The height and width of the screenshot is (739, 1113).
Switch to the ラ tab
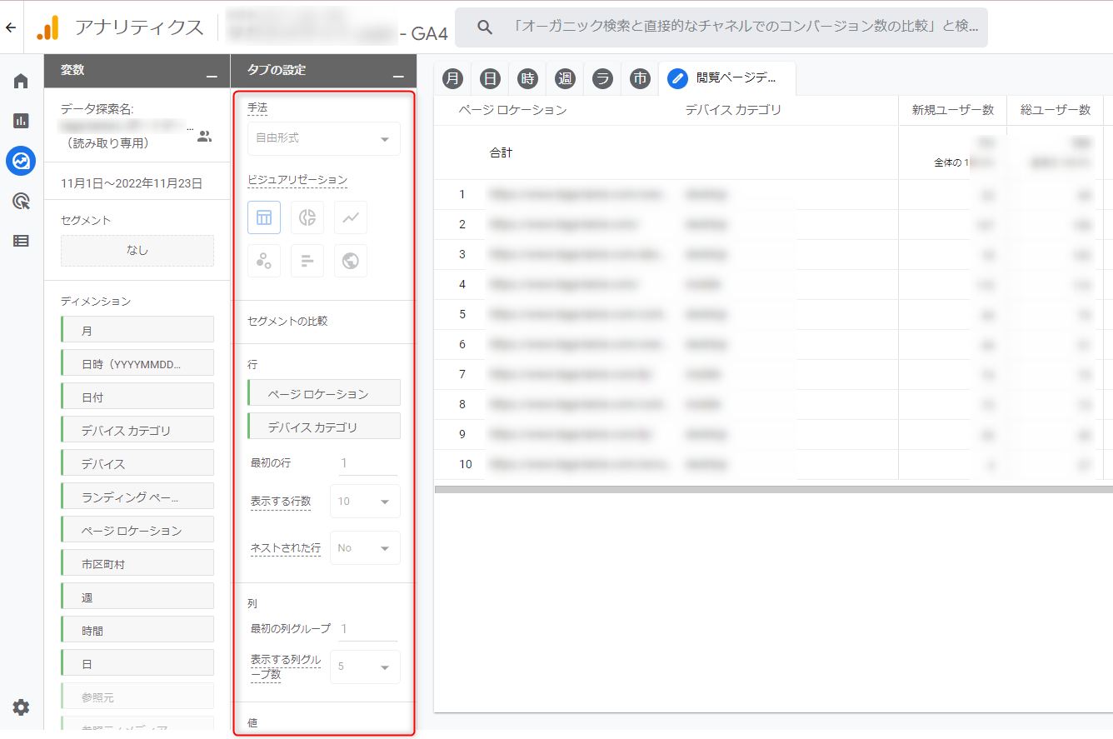[x=602, y=78]
